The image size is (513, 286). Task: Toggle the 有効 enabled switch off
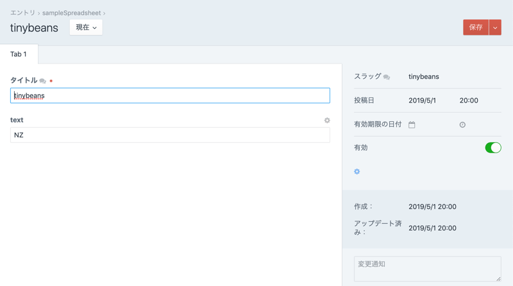492,147
